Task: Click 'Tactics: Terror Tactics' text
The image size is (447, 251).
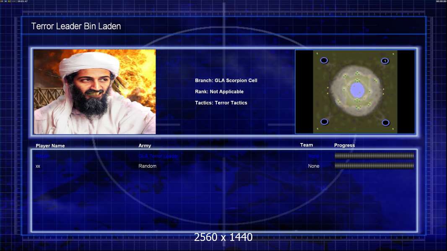Action: pos(221,102)
